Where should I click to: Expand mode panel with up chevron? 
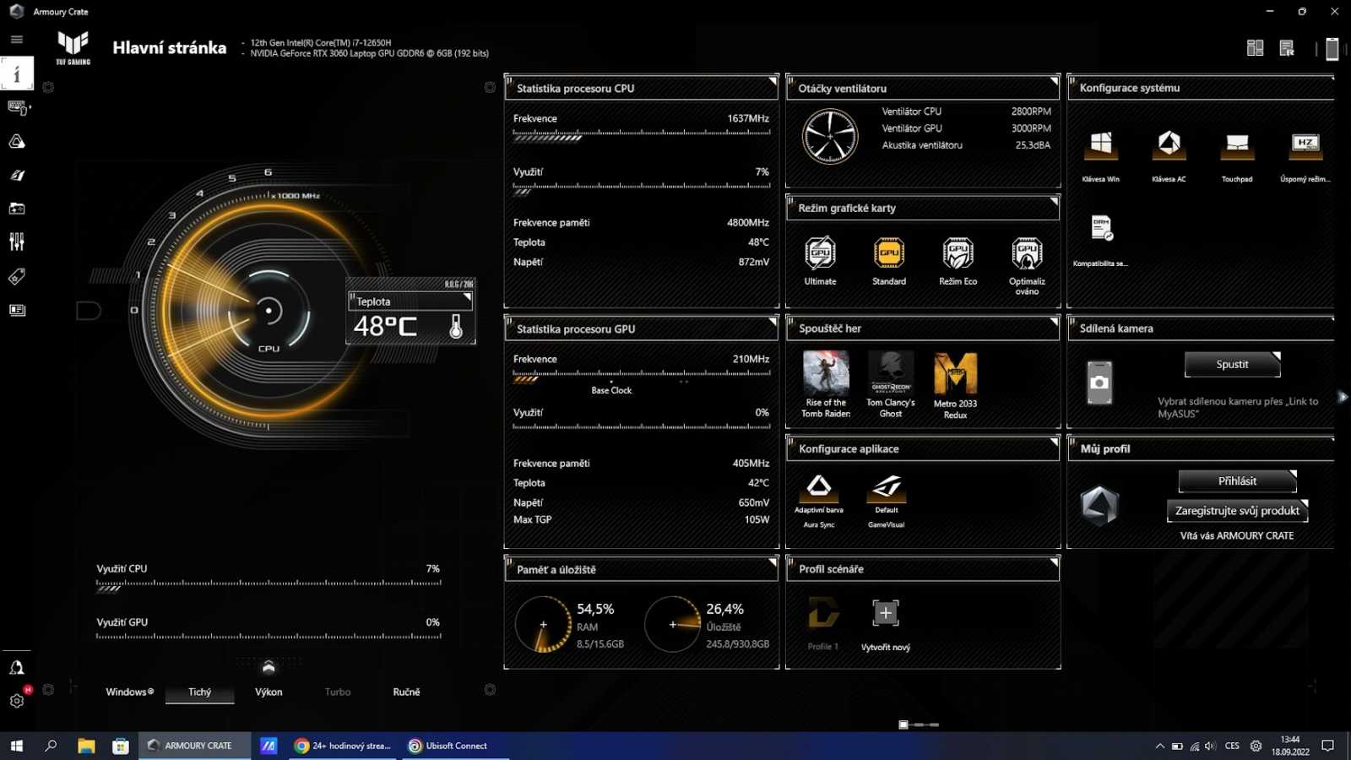coord(269,667)
